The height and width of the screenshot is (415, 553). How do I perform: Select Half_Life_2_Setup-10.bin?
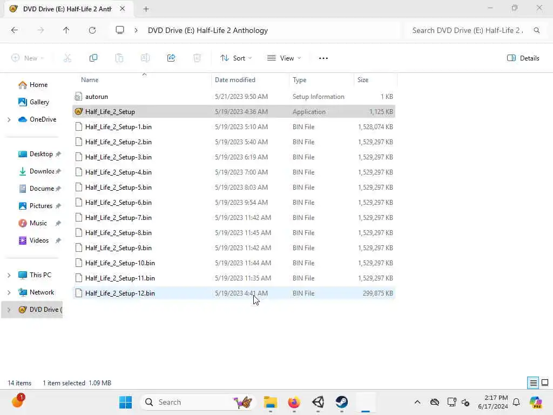(234, 264)
